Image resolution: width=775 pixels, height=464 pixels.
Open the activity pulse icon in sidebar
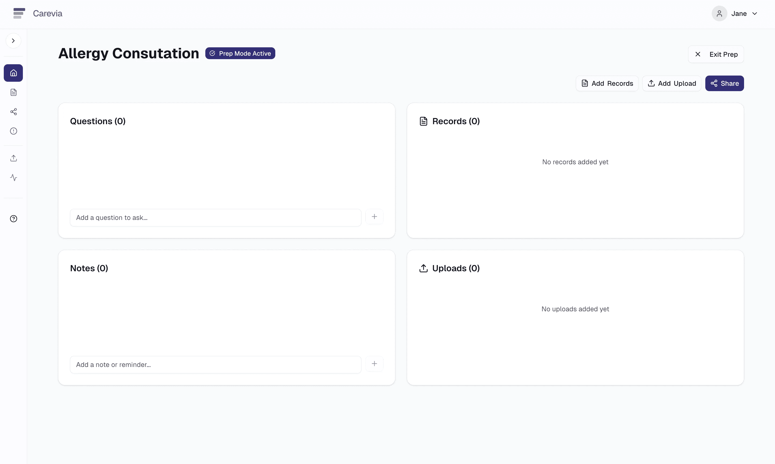(13, 178)
